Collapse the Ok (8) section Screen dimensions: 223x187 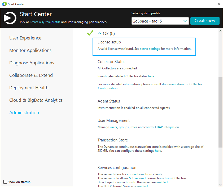tap(100, 34)
